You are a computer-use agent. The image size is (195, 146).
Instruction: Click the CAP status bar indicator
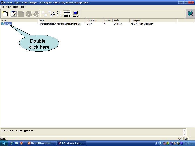coord(180,139)
